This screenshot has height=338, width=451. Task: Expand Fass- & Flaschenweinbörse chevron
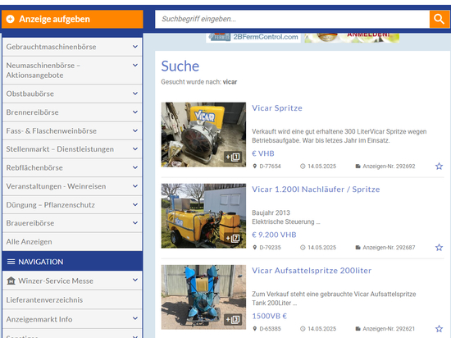(x=135, y=130)
